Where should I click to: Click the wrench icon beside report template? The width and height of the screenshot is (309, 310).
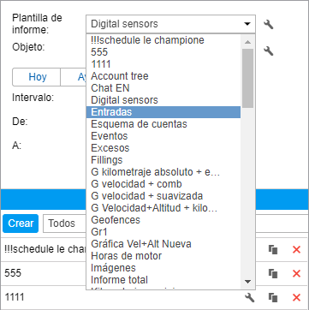click(x=268, y=24)
